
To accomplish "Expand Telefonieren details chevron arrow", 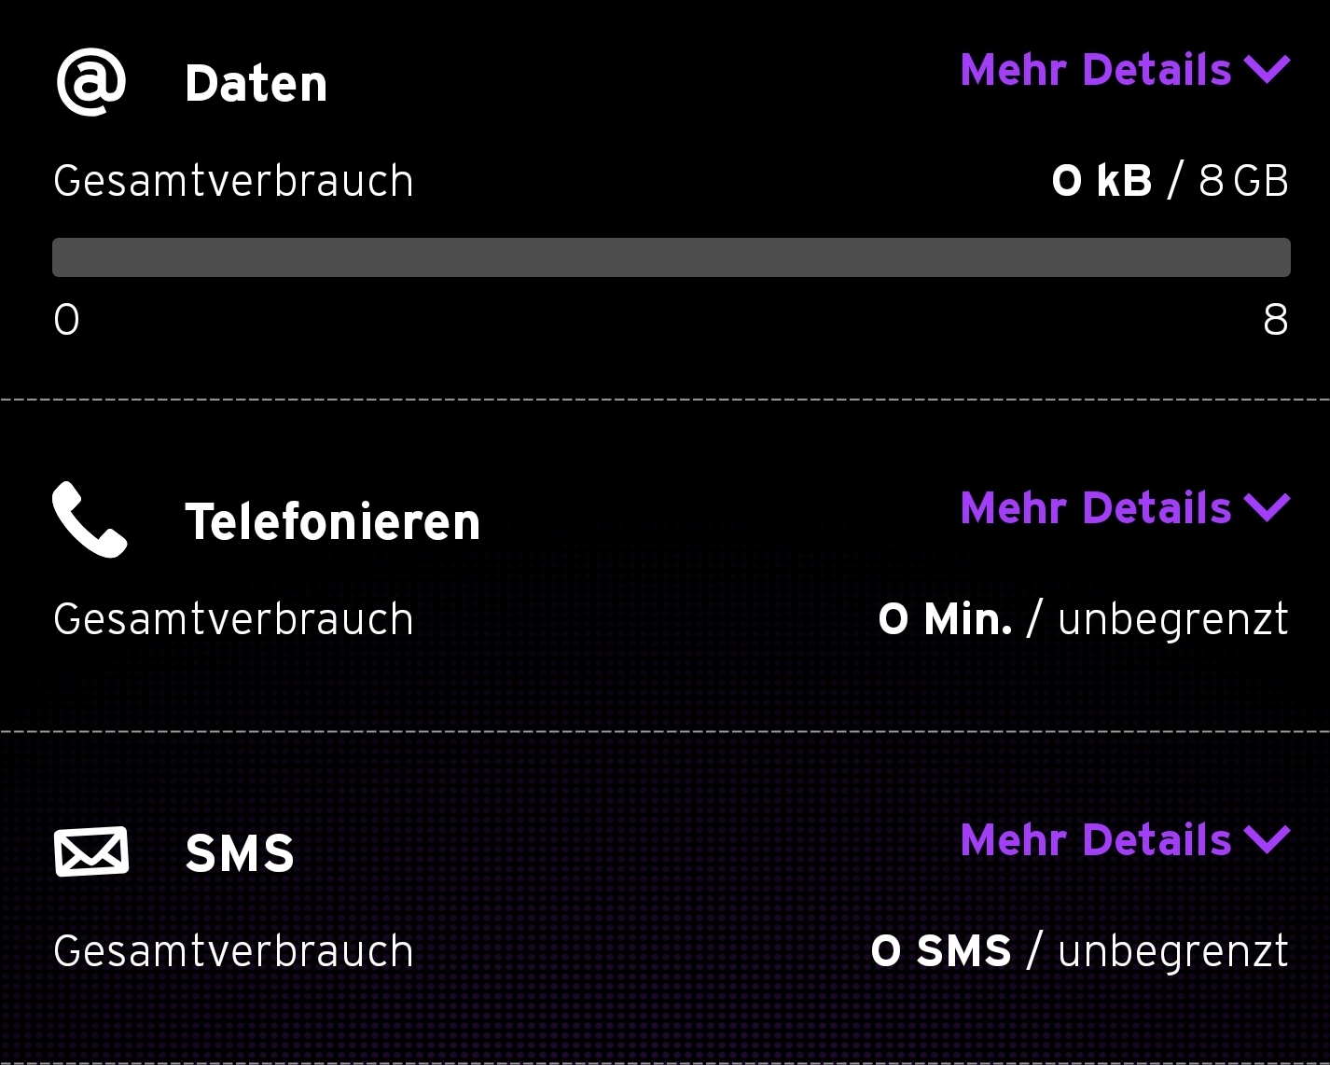I will click(1268, 507).
